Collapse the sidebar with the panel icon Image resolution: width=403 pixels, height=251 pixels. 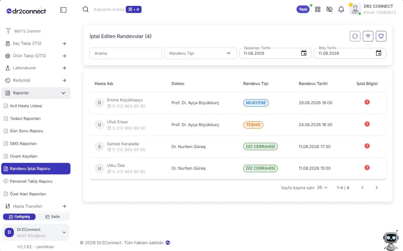coord(63,10)
